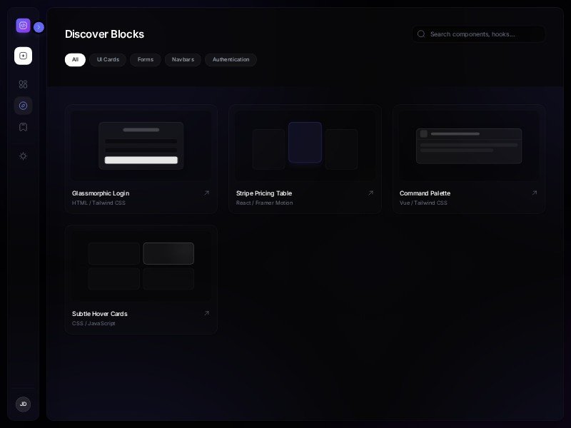Filter by UI Cards
The width and height of the screenshot is (571, 428).
point(108,60)
